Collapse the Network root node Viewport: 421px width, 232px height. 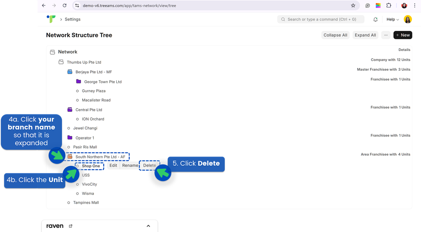[68, 52]
